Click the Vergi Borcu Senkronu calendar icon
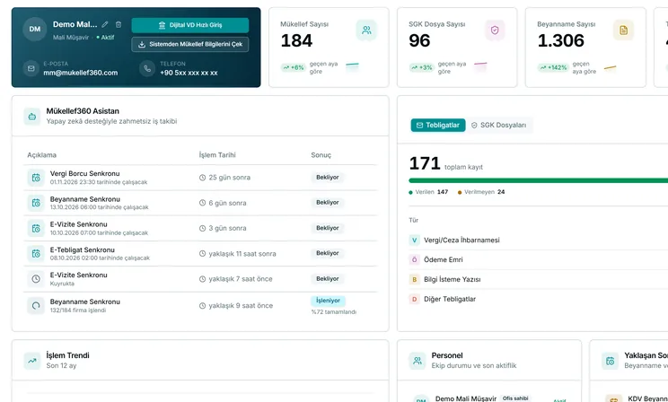 click(36, 178)
